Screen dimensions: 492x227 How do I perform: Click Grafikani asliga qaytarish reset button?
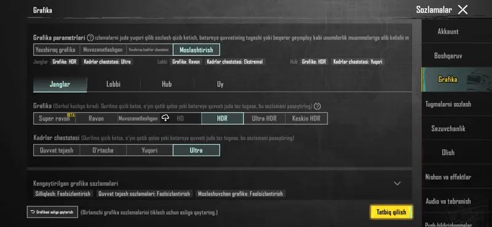(52, 212)
